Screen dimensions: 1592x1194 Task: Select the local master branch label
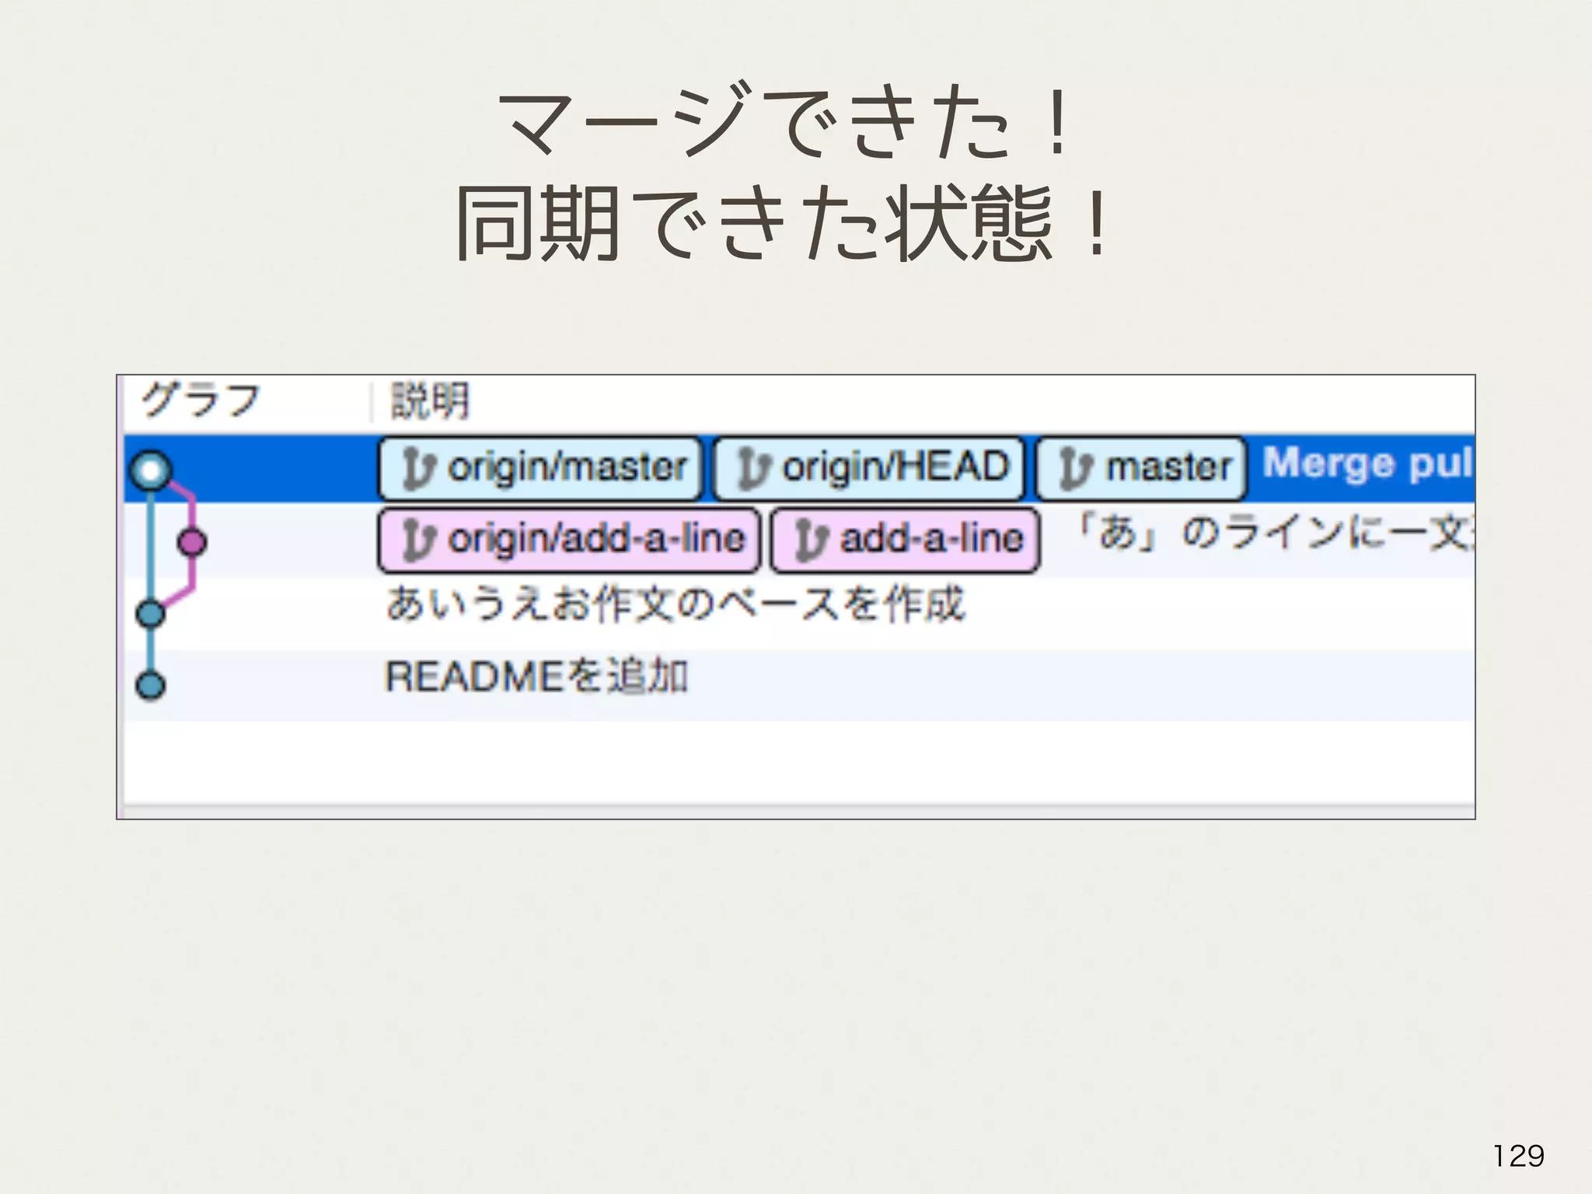click(1168, 468)
